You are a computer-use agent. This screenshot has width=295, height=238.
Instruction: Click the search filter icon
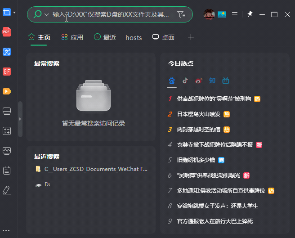click(181, 14)
